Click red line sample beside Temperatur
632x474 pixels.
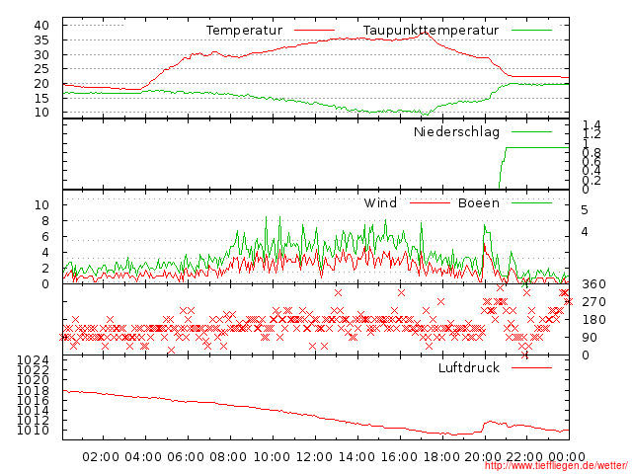coord(314,31)
